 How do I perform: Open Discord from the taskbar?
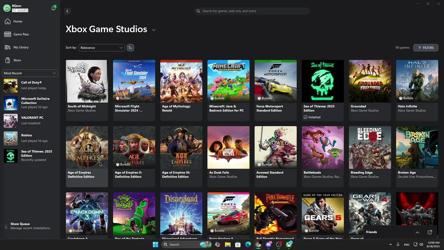point(268,244)
